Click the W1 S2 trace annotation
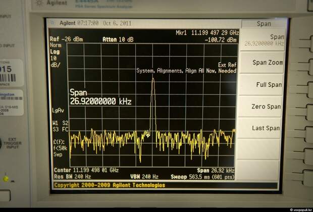Screen dimensions: 313x212 point(61,122)
